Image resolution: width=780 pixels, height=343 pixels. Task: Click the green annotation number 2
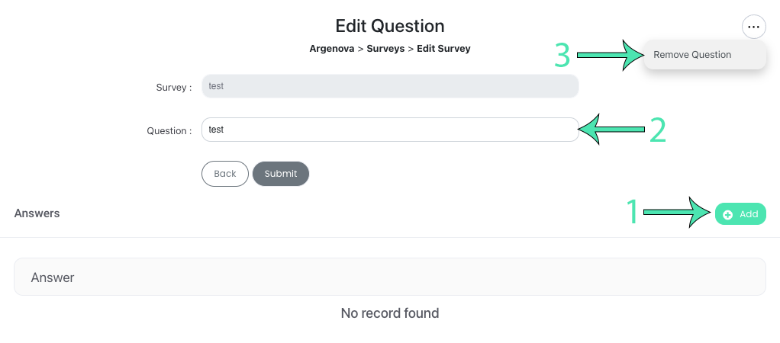[x=657, y=130]
